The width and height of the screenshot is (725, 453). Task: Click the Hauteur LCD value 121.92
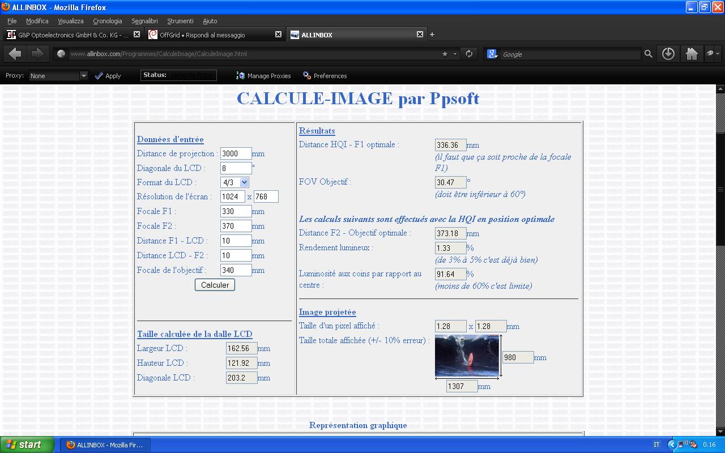(x=241, y=363)
